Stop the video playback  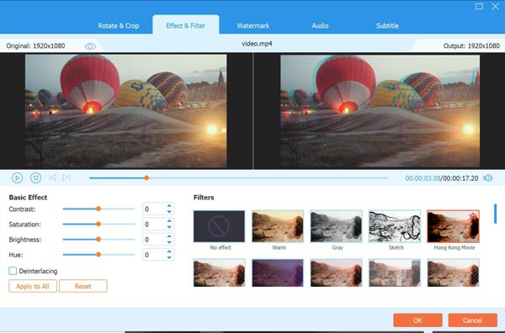coord(35,177)
